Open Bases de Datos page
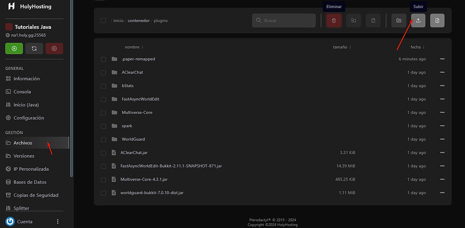 (x=30, y=182)
